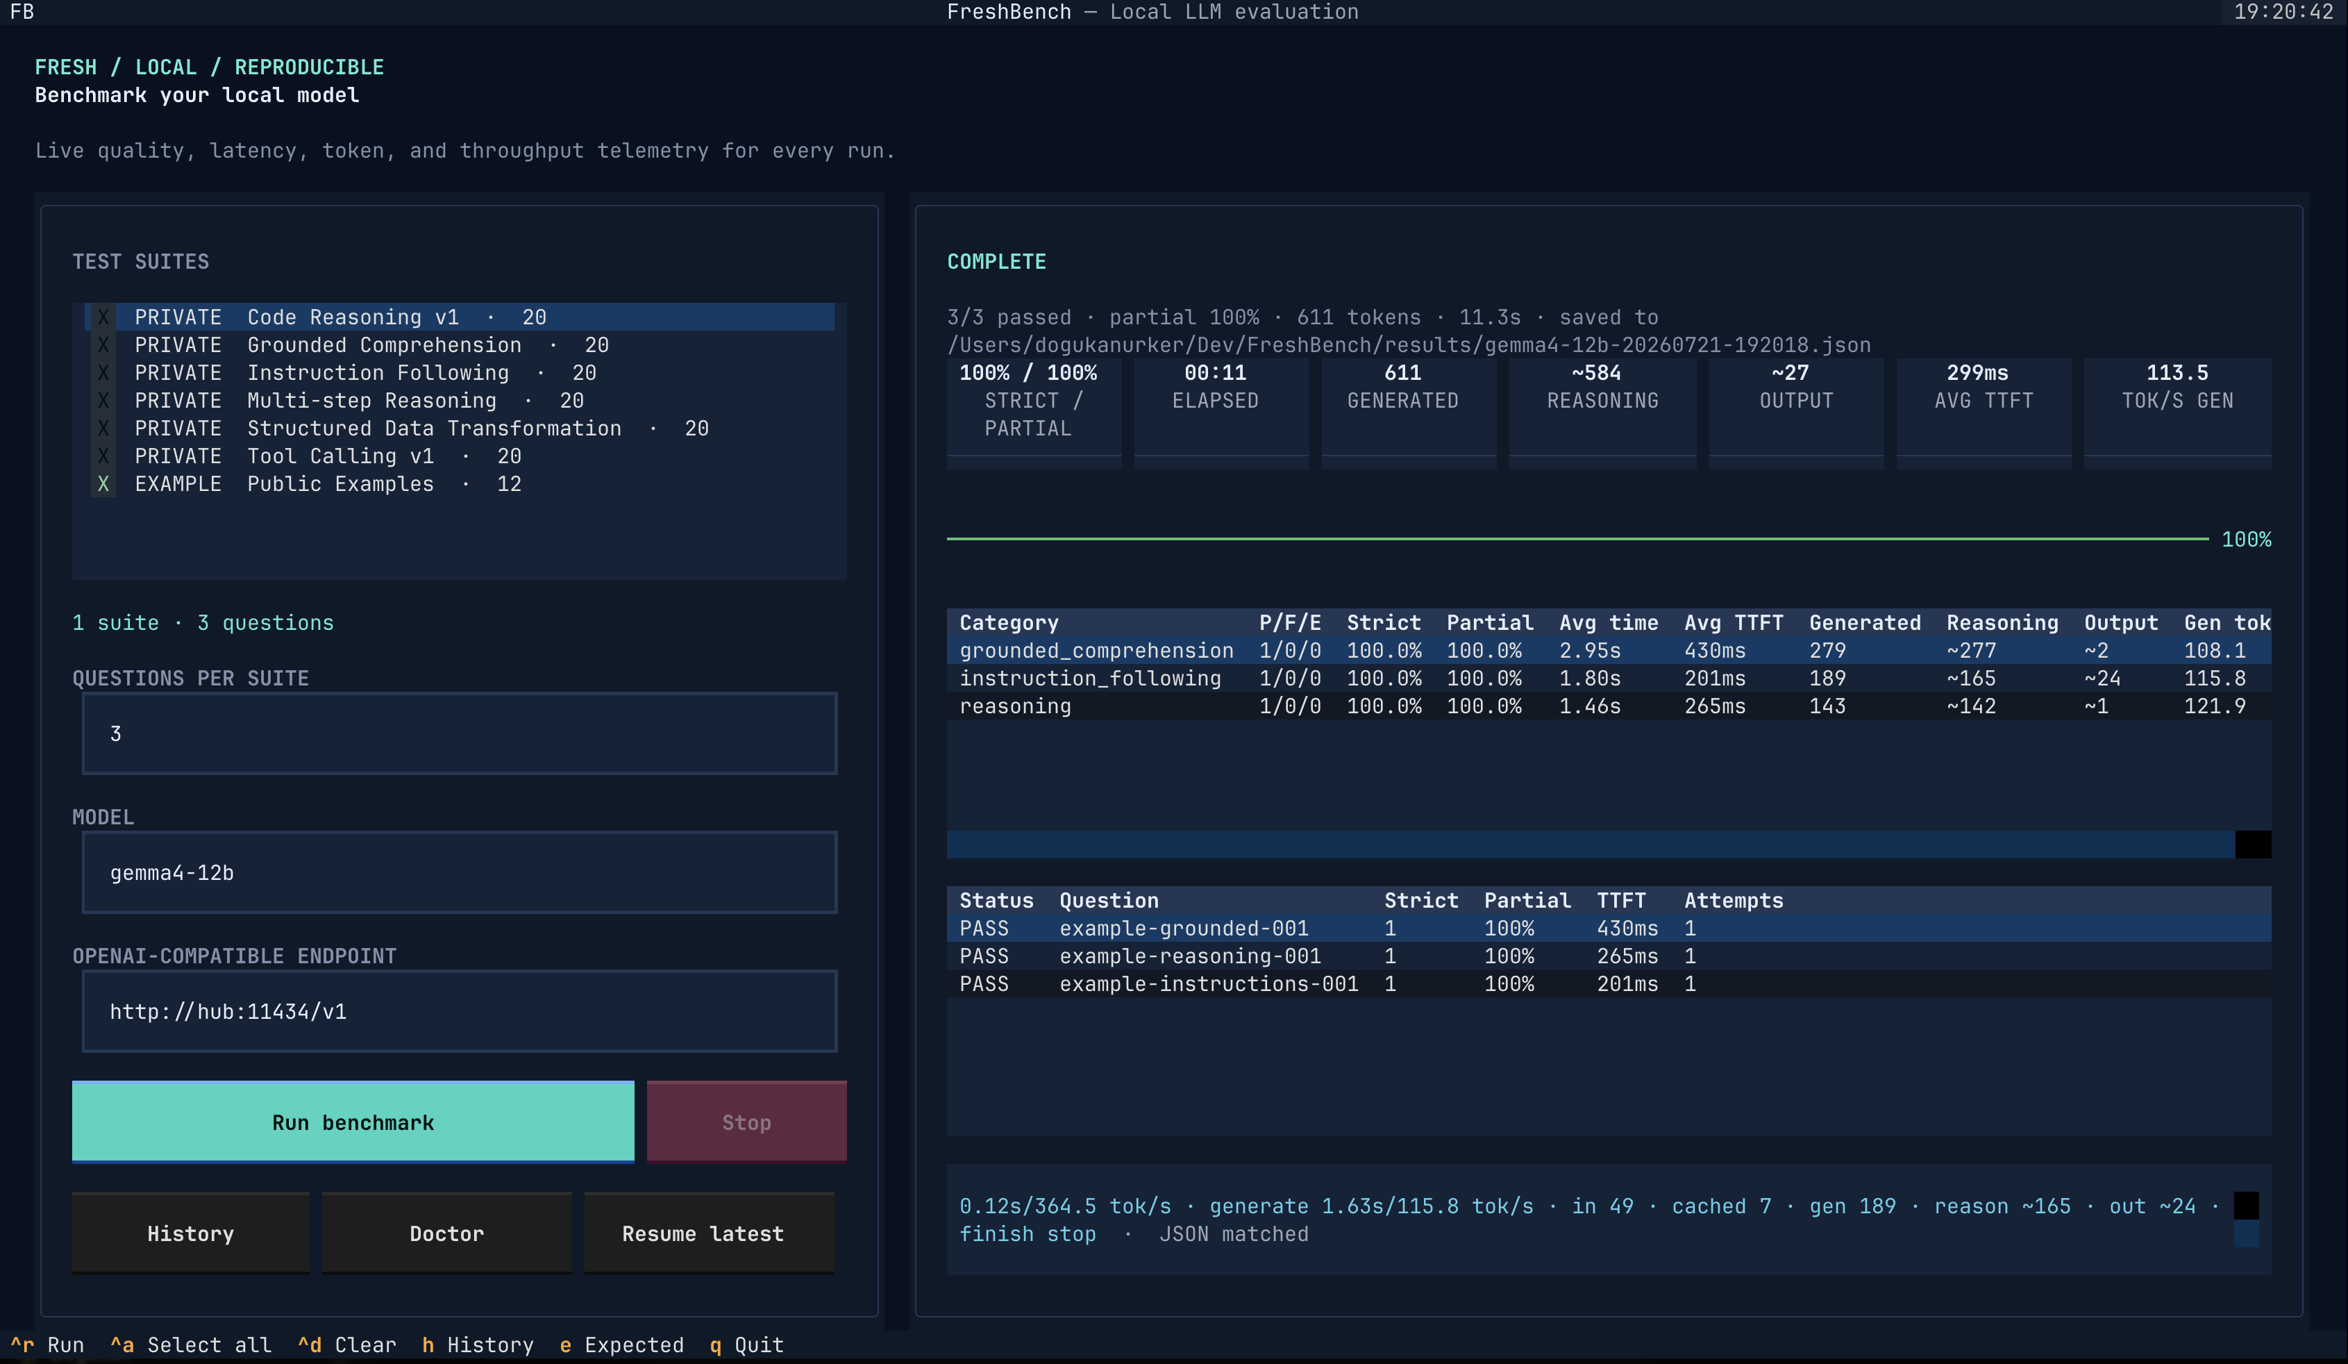Select the grounded_comprehension category row
Image resolution: width=2348 pixels, height=1364 pixels.
pos(1609,651)
